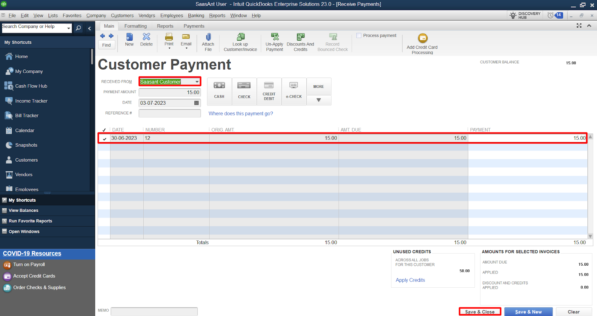
Task: Toggle the Process payment checkbox
Action: coord(359,35)
